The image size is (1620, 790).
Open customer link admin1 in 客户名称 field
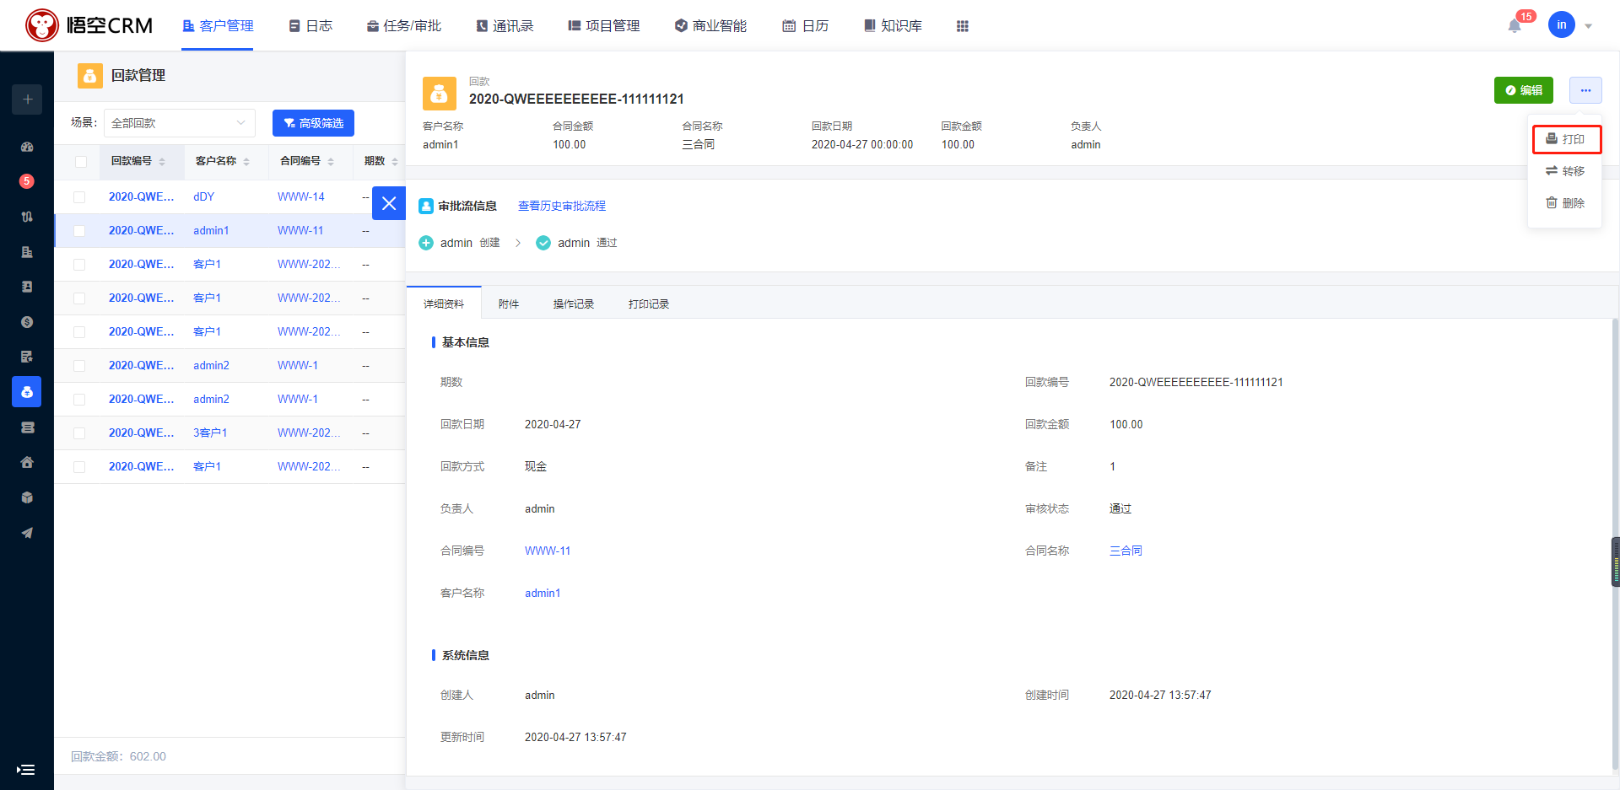543,593
